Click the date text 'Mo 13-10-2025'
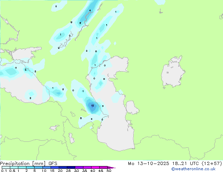Image resolution: width=223 pixels, height=172 pixels. (148, 164)
